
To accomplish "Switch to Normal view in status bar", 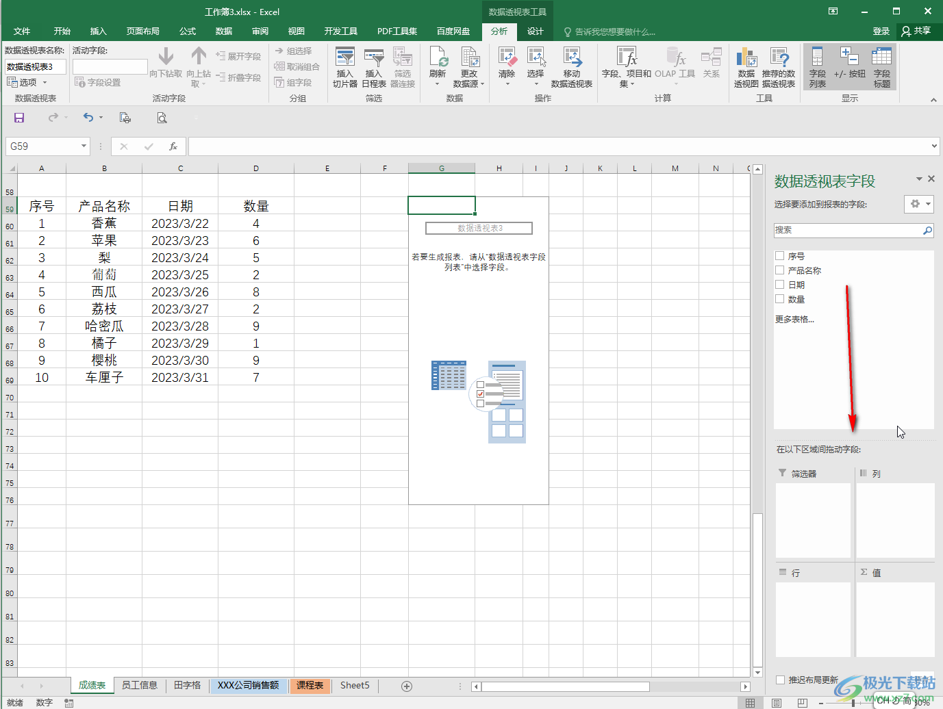I will 751,703.
